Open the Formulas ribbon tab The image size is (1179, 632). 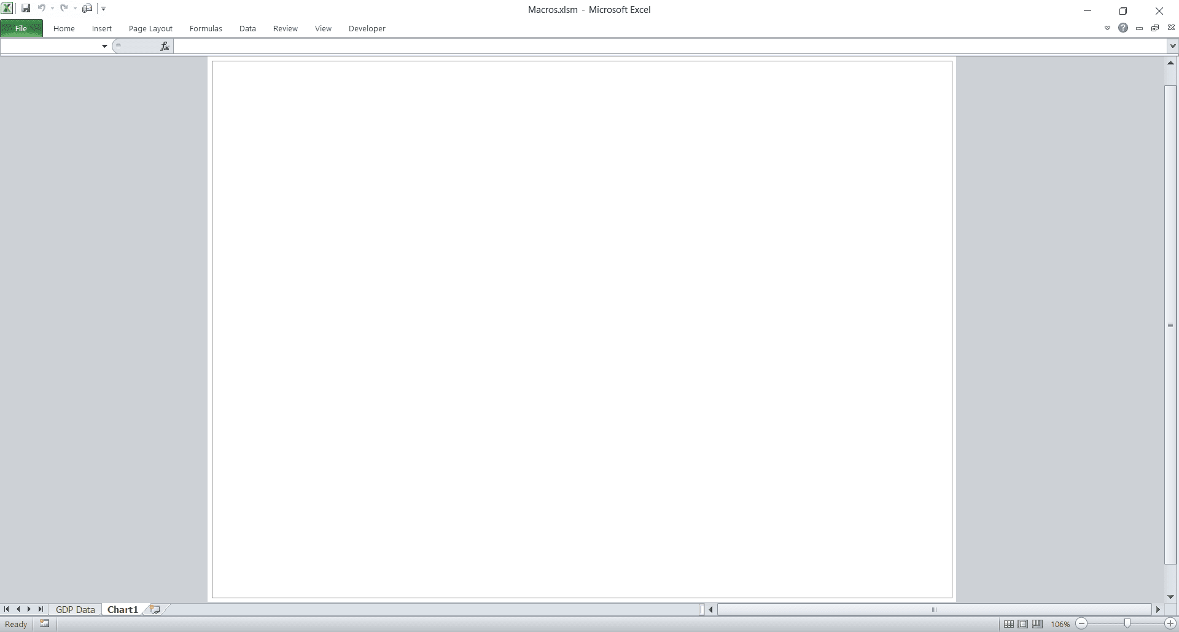206,28
